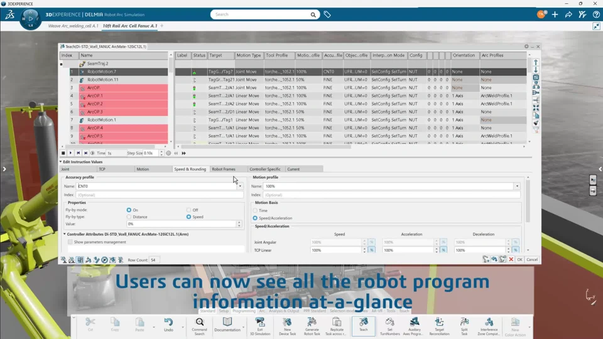
Task: Click the red X delete icon near OK
Action: 511,259
